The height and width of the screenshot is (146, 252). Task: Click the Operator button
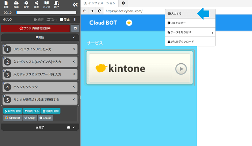click(x=12, y=118)
